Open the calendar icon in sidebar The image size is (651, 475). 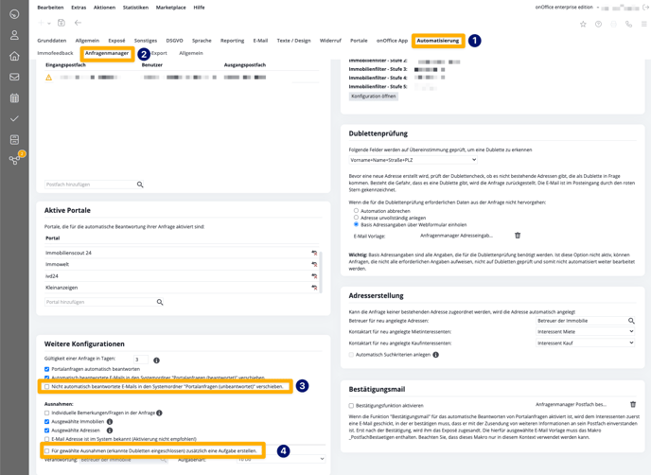(x=14, y=98)
